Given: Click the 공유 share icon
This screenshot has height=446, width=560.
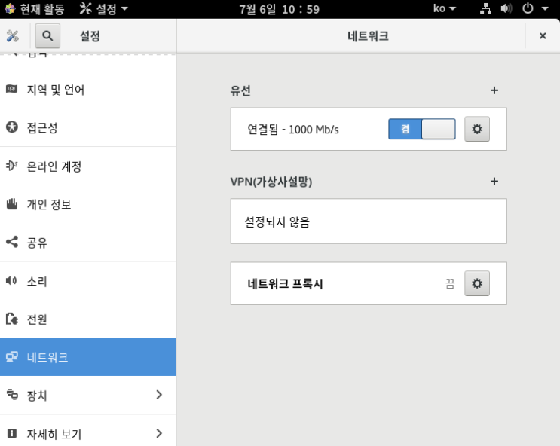Looking at the screenshot, I should point(12,242).
